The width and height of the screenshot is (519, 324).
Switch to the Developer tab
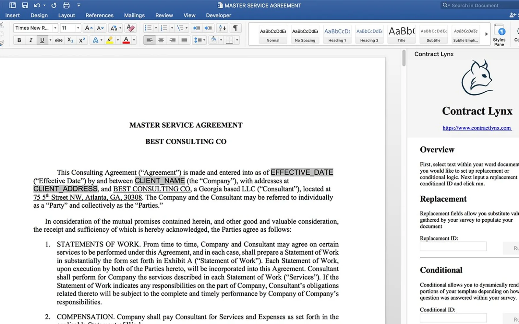click(219, 15)
